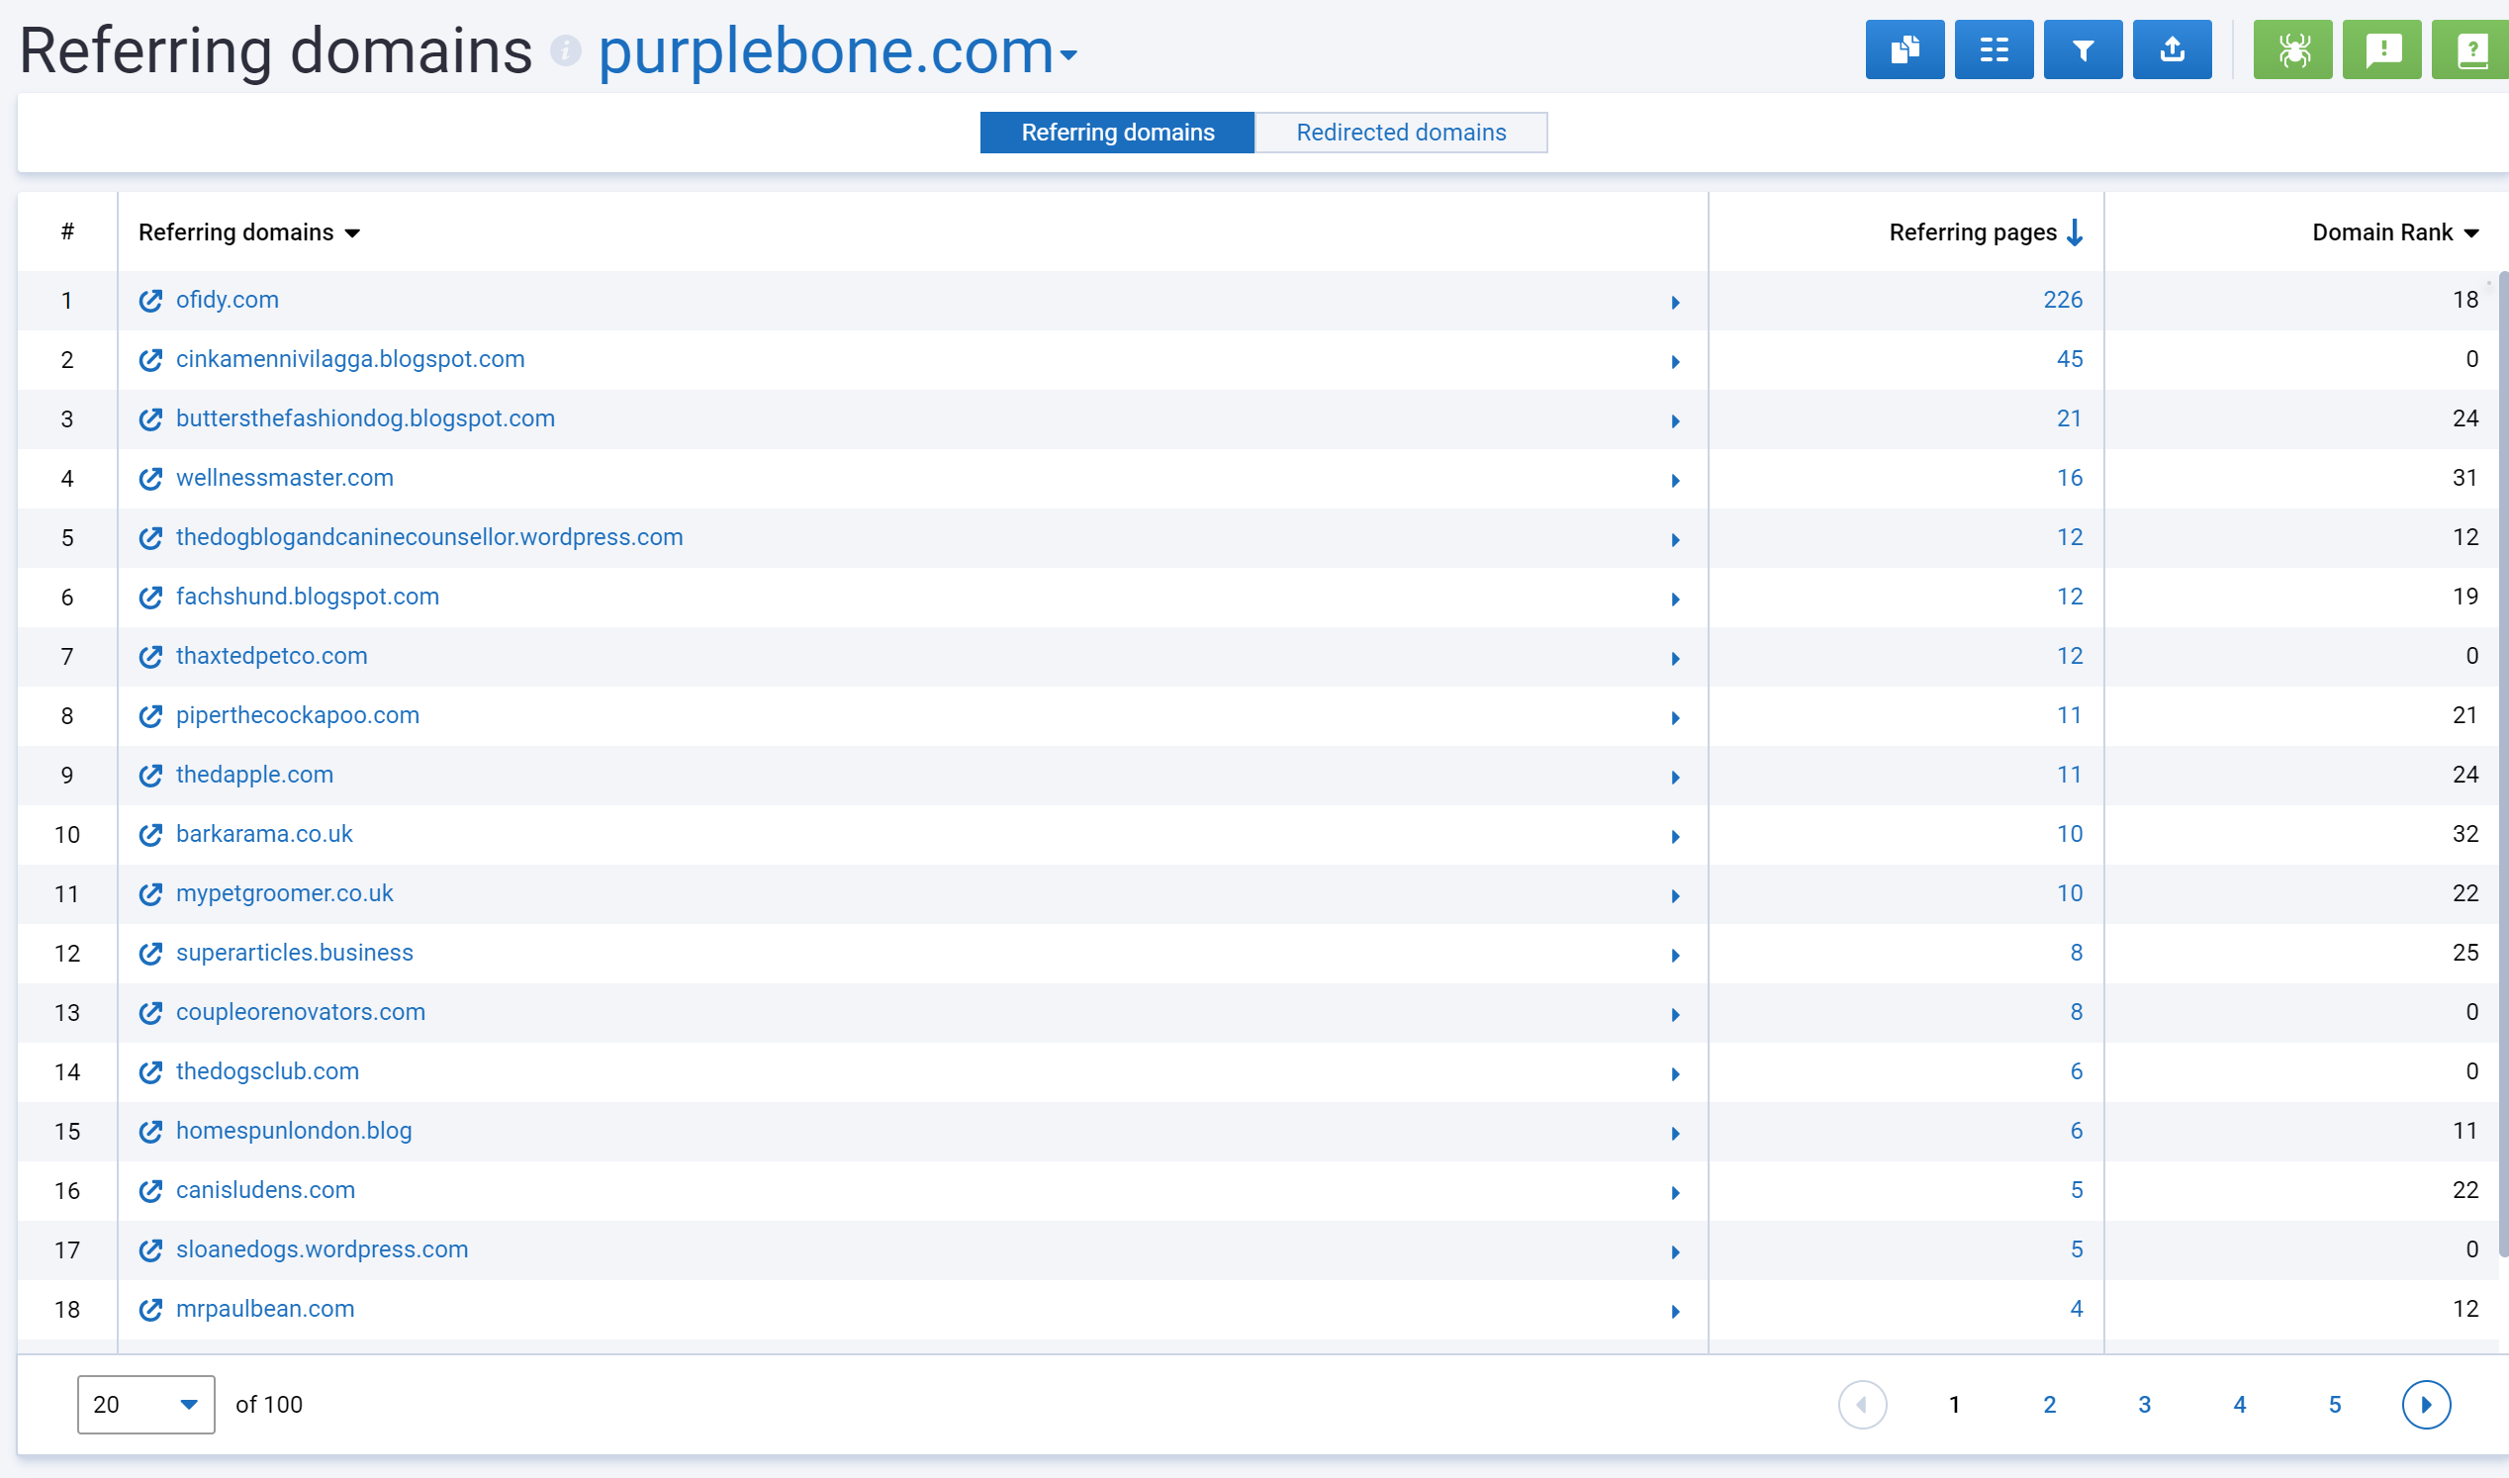The width and height of the screenshot is (2509, 1478).
Task: Open the green feedback speech bubble icon
Action: coord(2381,49)
